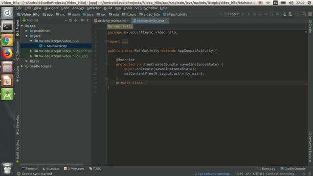Click the Collapse All icon in Project panel
Screen dimensions: 313x176
(x=76, y=21)
